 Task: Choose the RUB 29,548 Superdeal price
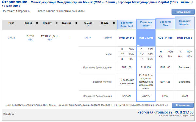click(126, 38)
